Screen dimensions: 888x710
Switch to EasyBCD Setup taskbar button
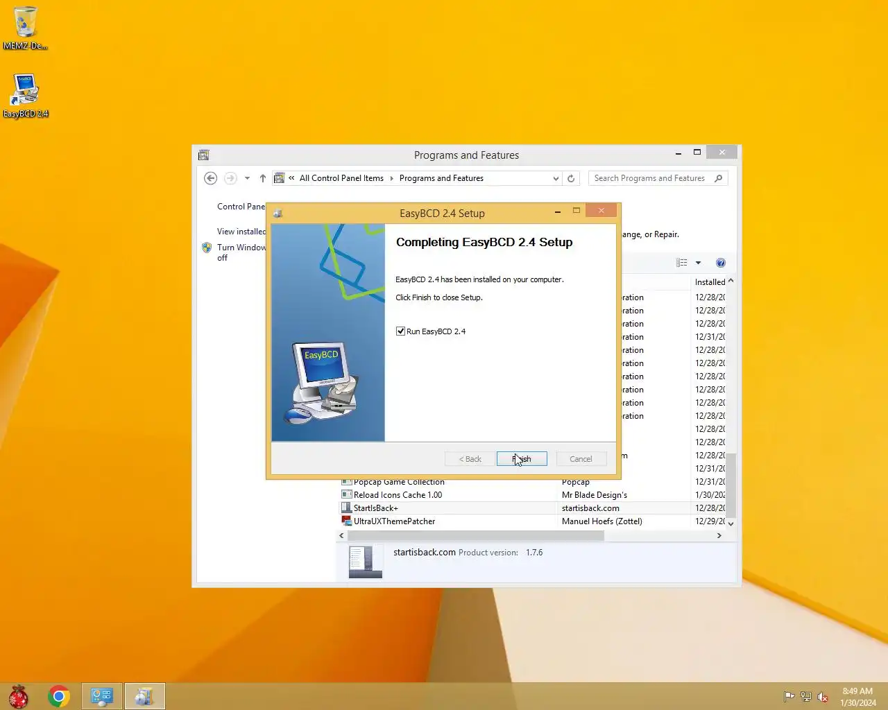[144, 696]
